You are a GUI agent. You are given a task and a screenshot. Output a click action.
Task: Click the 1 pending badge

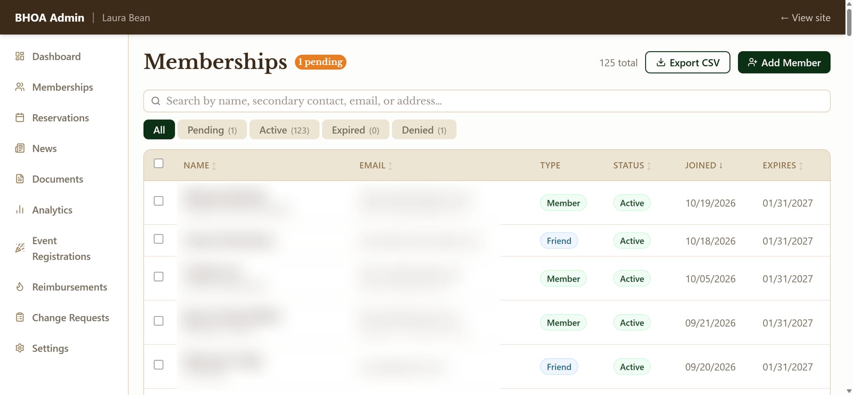pyautogui.click(x=320, y=62)
